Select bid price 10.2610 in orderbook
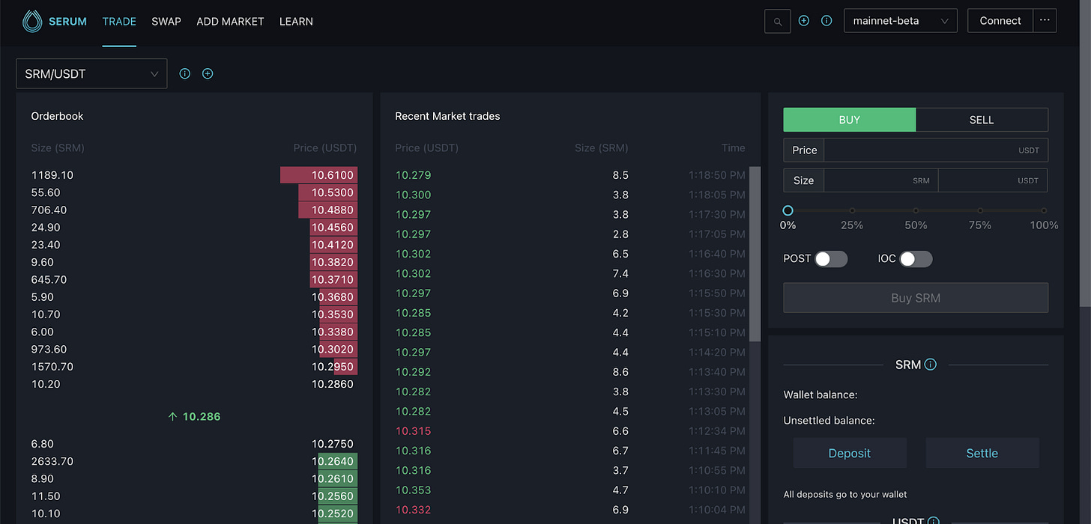This screenshot has height=524, width=1091. [x=333, y=478]
